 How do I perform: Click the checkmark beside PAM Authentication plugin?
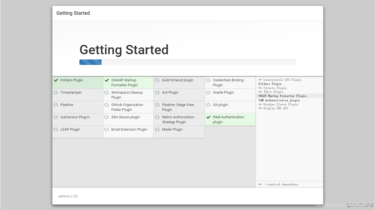tap(208, 117)
